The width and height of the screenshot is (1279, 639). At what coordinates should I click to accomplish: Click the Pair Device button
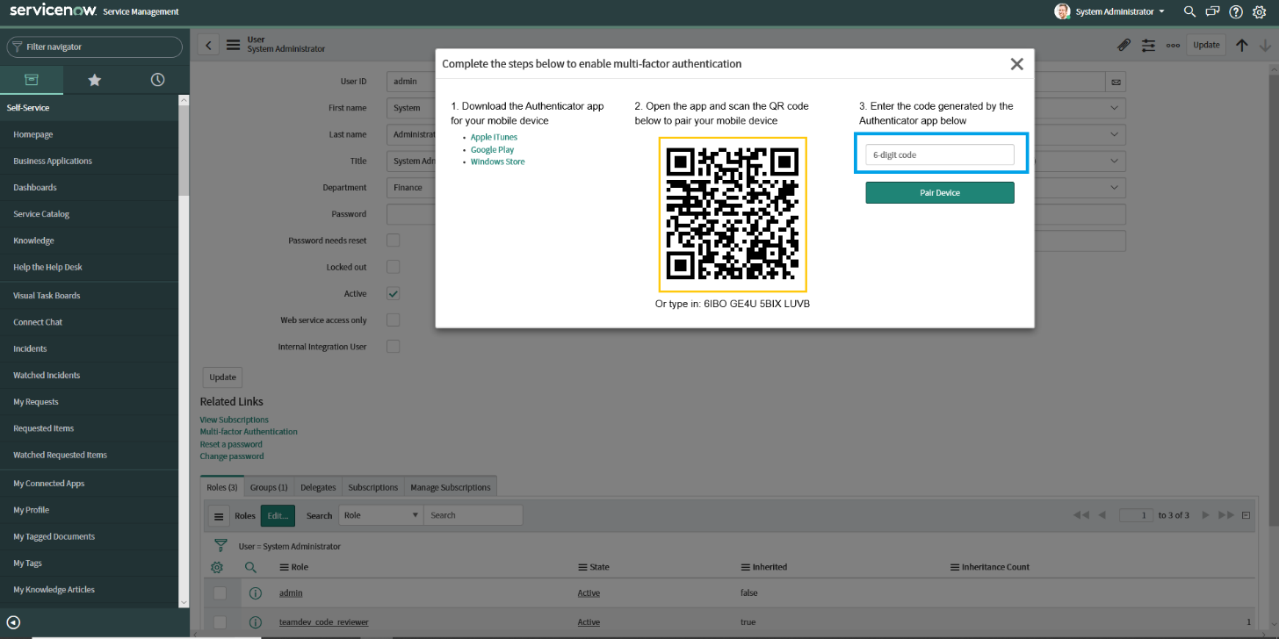point(939,192)
